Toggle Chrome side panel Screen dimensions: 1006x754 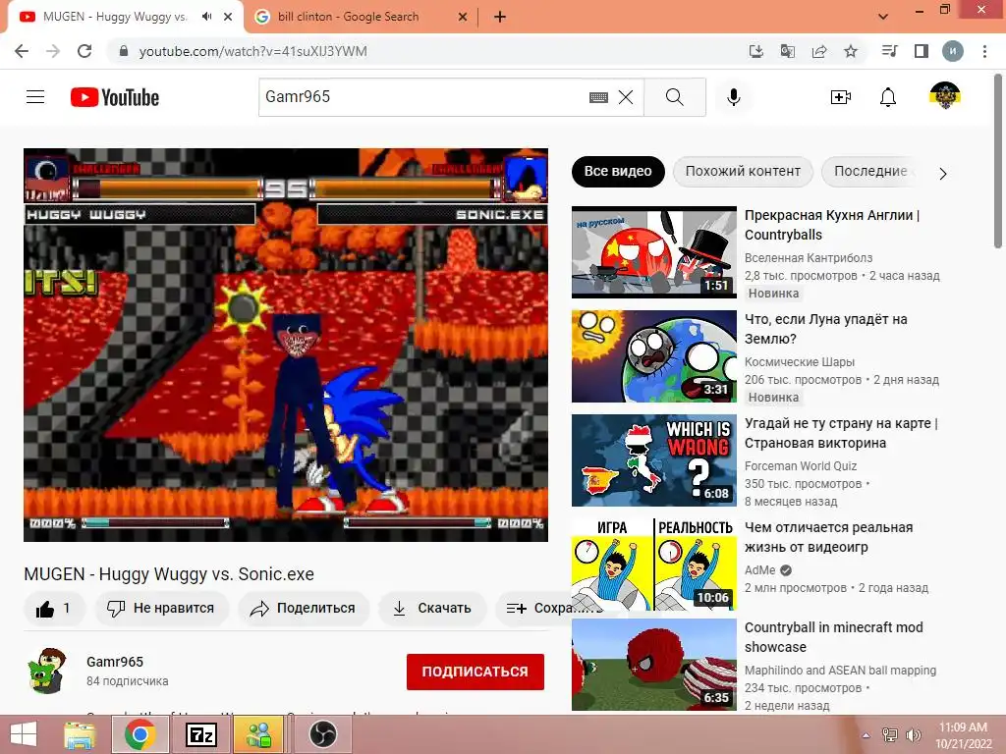pos(922,51)
